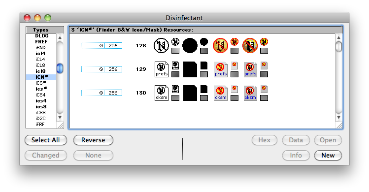Select the DLOG resource type
Viewport: 369px width, 192px height.
(41, 36)
